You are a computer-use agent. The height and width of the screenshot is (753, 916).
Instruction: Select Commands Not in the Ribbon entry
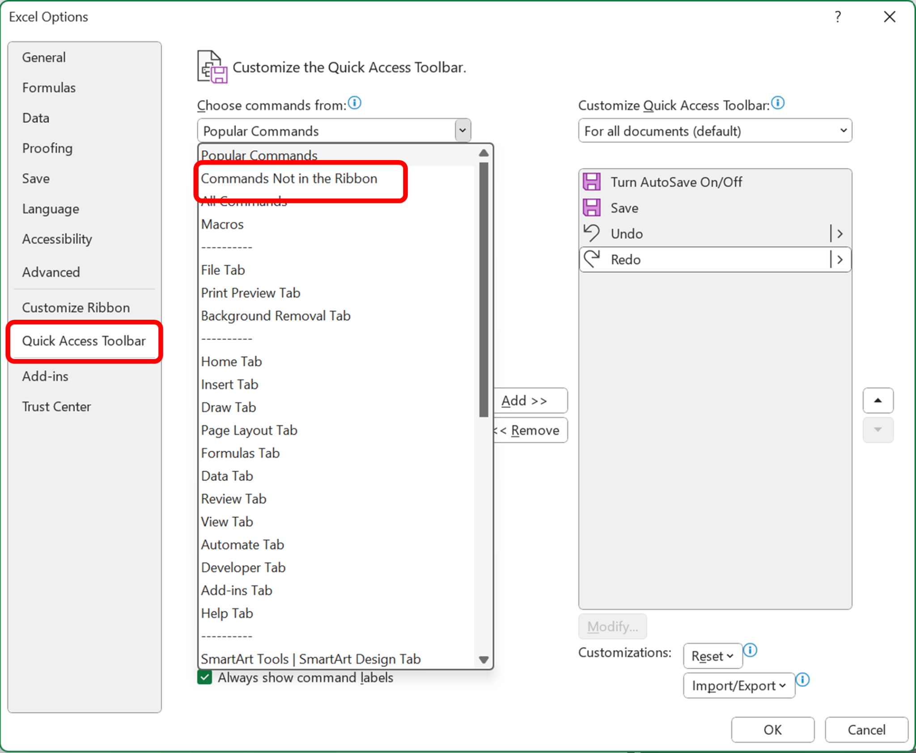tap(289, 178)
